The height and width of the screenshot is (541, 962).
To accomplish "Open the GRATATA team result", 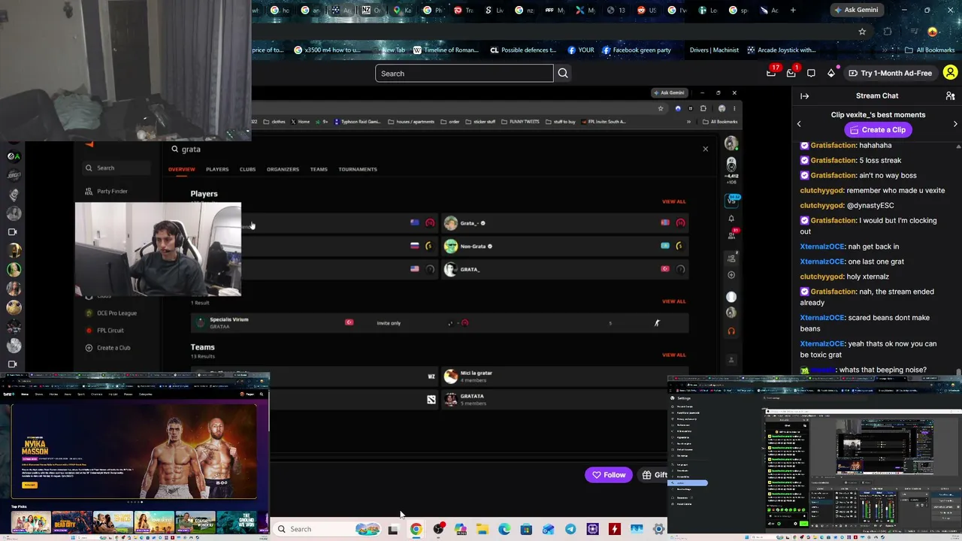I will (x=565, y=400).
